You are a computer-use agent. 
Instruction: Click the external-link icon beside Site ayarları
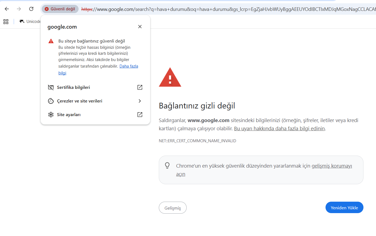[x=140, y=115]
